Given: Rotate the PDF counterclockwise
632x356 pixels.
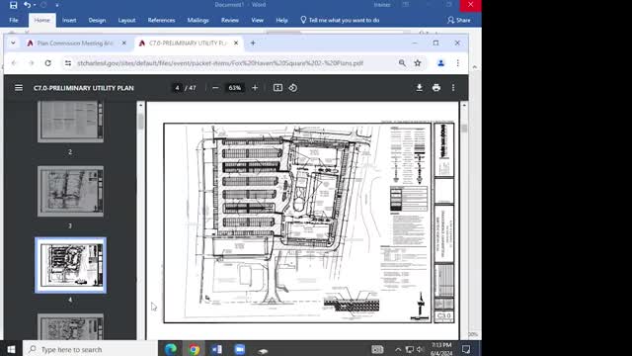Looking at the screenshot, I should pyautogui.click(x=293, y=88).
